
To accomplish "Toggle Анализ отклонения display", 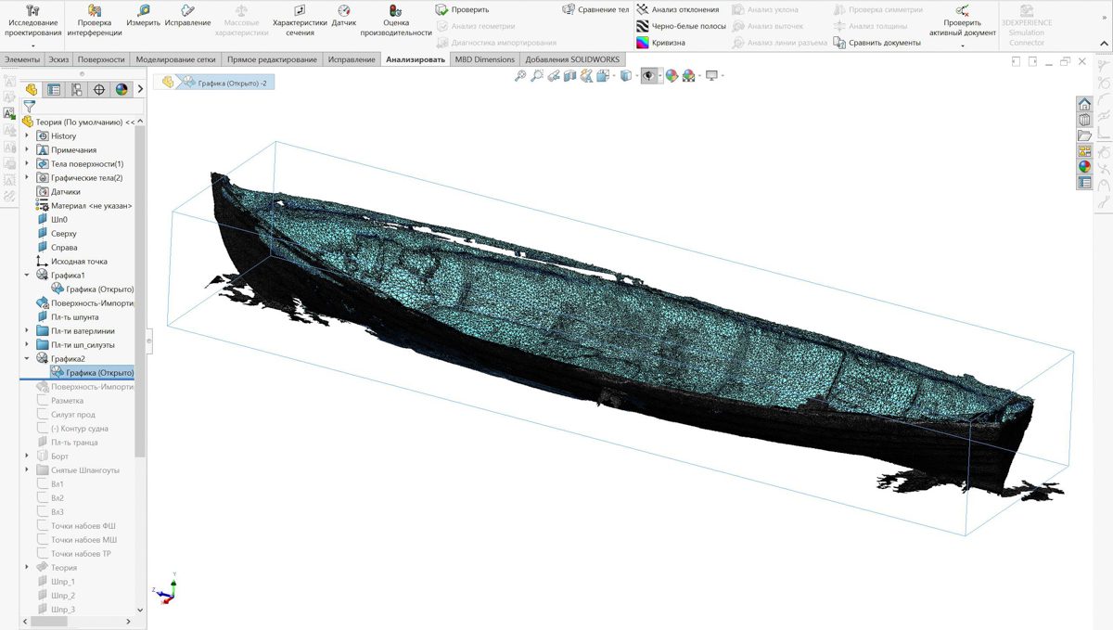I will click(x=684, y=9).
